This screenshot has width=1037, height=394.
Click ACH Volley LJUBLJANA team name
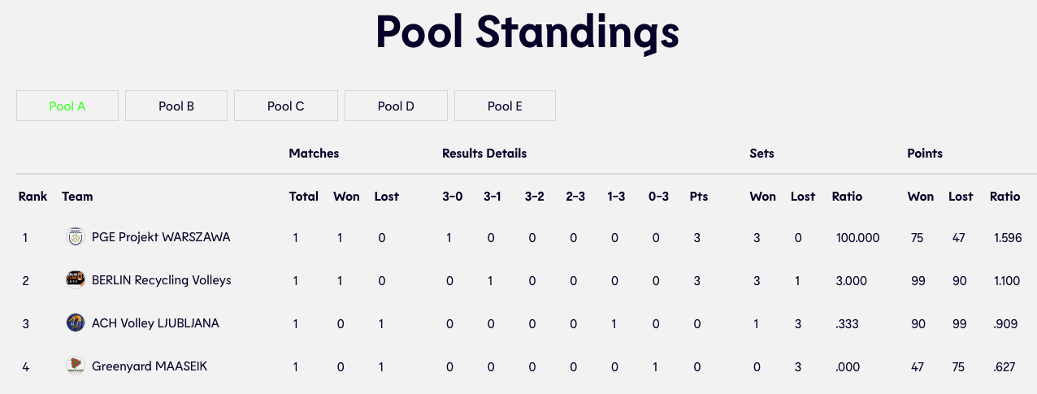coord(155,323)
